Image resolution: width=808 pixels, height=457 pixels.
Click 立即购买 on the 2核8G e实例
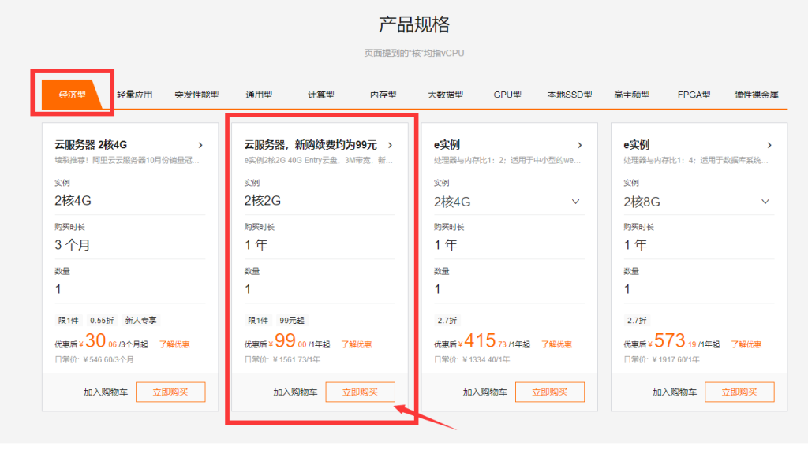[739, 392]
